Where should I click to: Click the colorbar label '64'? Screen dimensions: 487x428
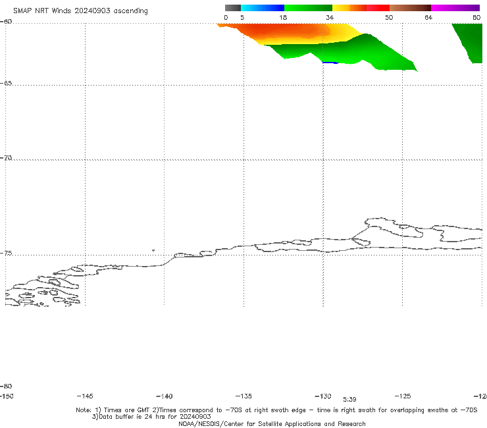click(x=428, y=17)
